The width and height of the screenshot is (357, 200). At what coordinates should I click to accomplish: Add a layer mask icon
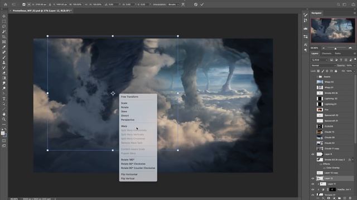pyautogui.click(x=329, y=198)
